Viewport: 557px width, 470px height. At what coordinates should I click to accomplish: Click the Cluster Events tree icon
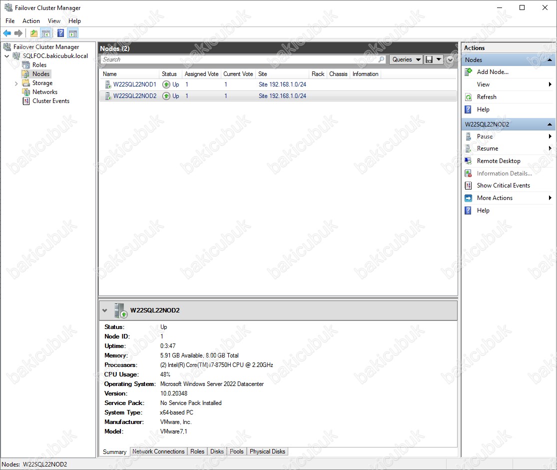[x=26, y=101]
